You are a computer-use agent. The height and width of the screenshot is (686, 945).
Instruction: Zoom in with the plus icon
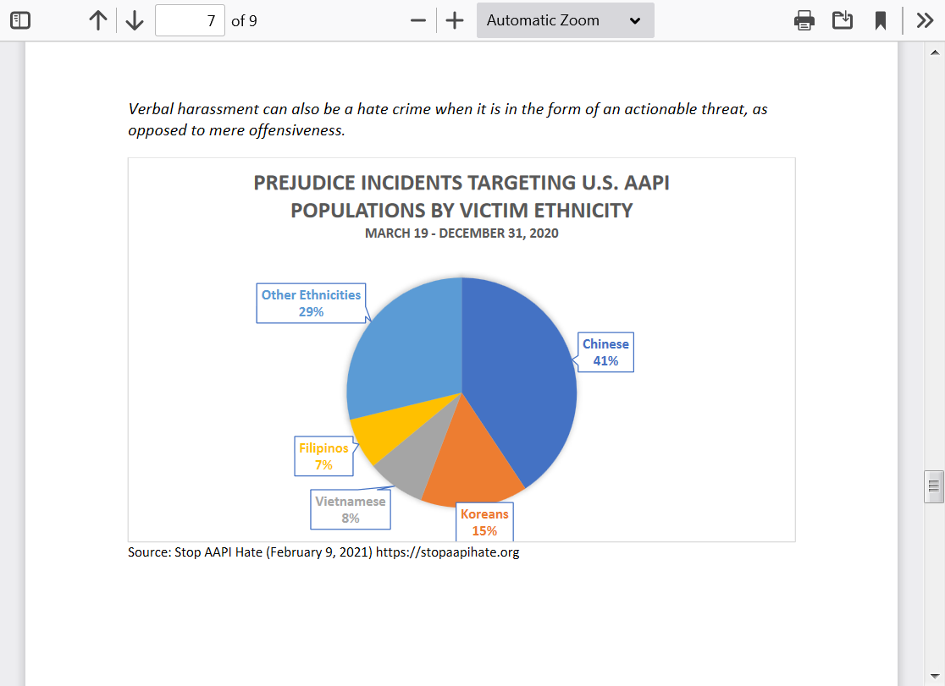(x=455, y=20)
